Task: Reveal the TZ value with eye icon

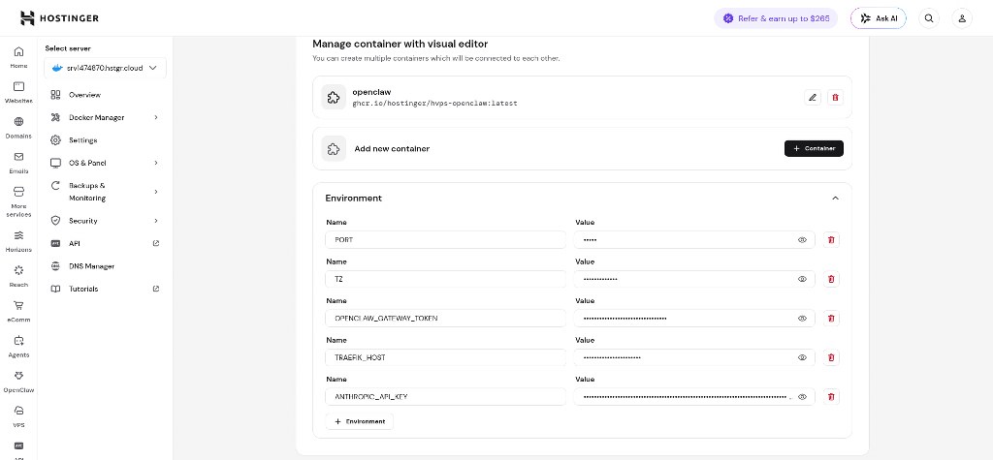Action: (x=802, y=279)
